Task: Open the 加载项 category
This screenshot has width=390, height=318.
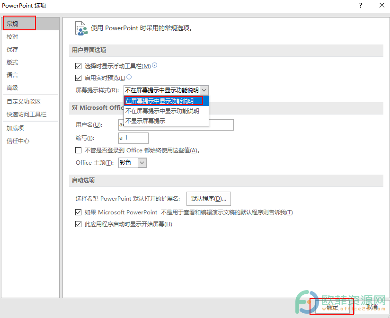Action: click(x=31, y=128)
